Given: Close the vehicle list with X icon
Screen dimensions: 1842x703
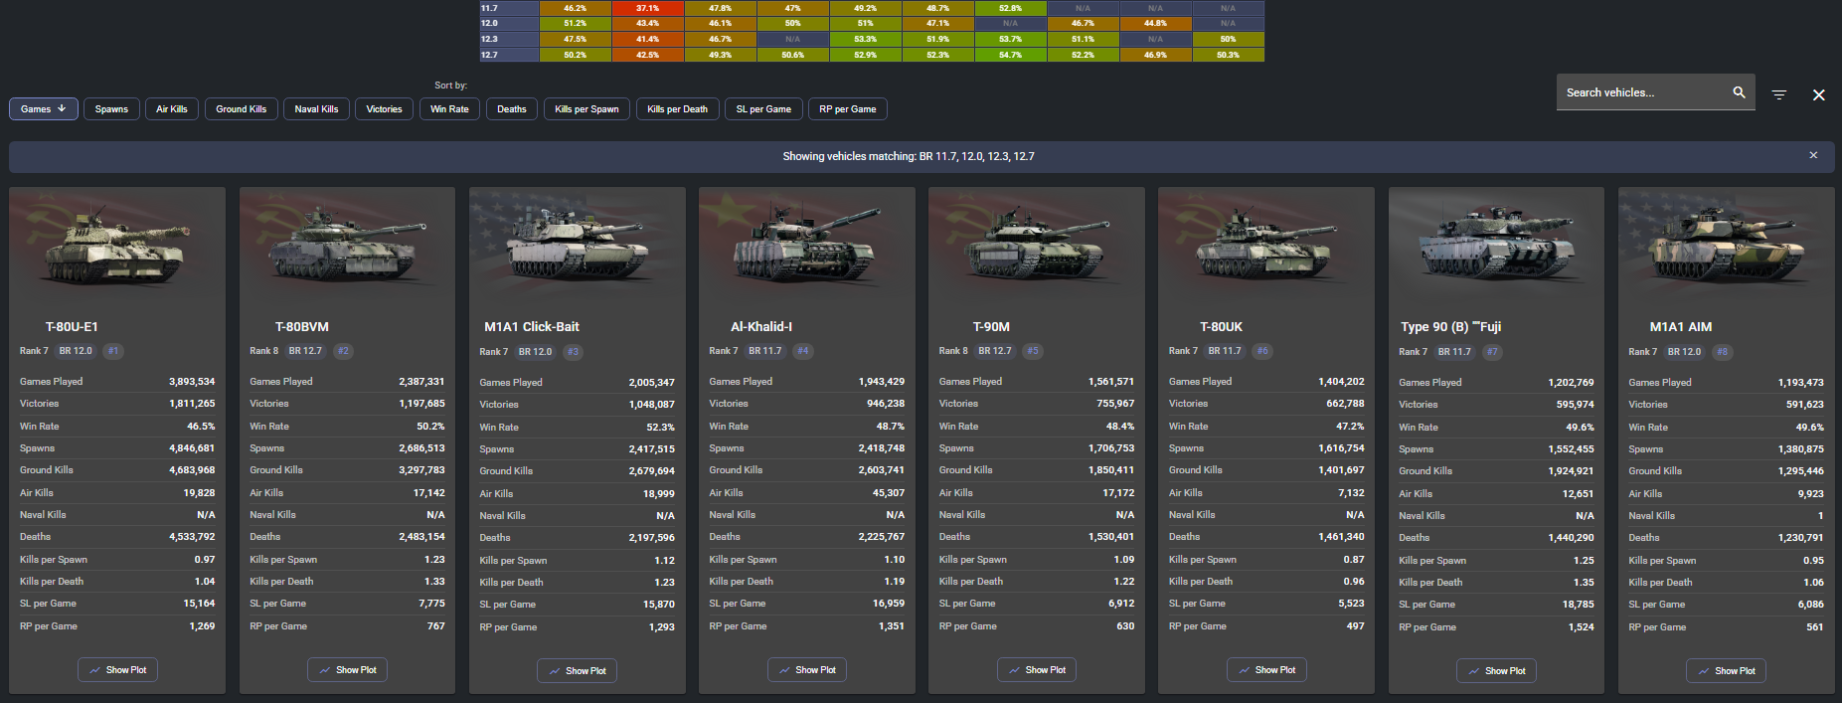Looking at the screenshot, I should (1818, 95).
